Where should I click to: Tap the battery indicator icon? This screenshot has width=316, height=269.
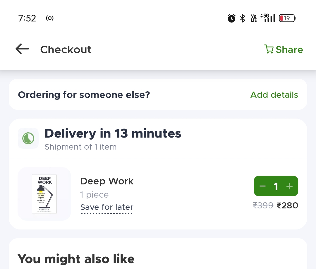point(287,18)
